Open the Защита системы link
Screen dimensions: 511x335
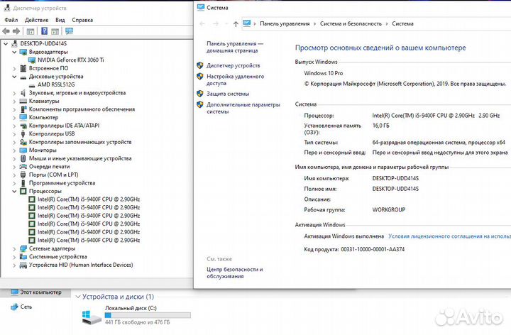coord(228,94)
